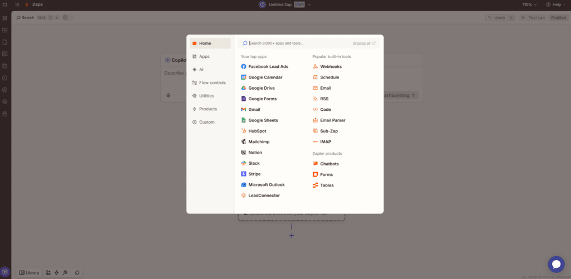Screen dimensions: 571x279
Task: Open the Library panel
Action: pyautogui.click(x=29, y=272)
